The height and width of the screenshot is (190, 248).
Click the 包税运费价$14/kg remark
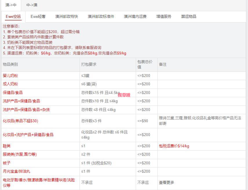174,146
